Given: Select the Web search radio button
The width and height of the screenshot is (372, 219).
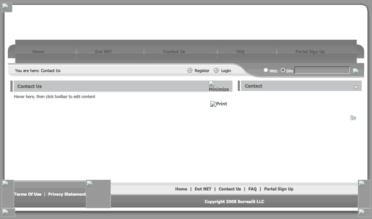Looking at the screenshot, I should point(266,70).
